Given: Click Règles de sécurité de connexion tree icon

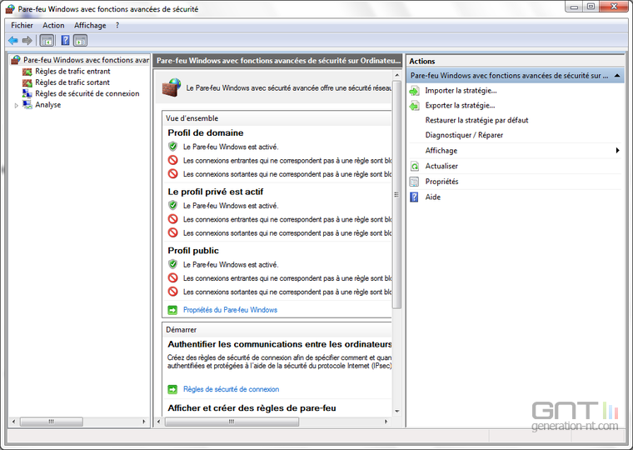Looking at the screenshot, I should (27, 93).
